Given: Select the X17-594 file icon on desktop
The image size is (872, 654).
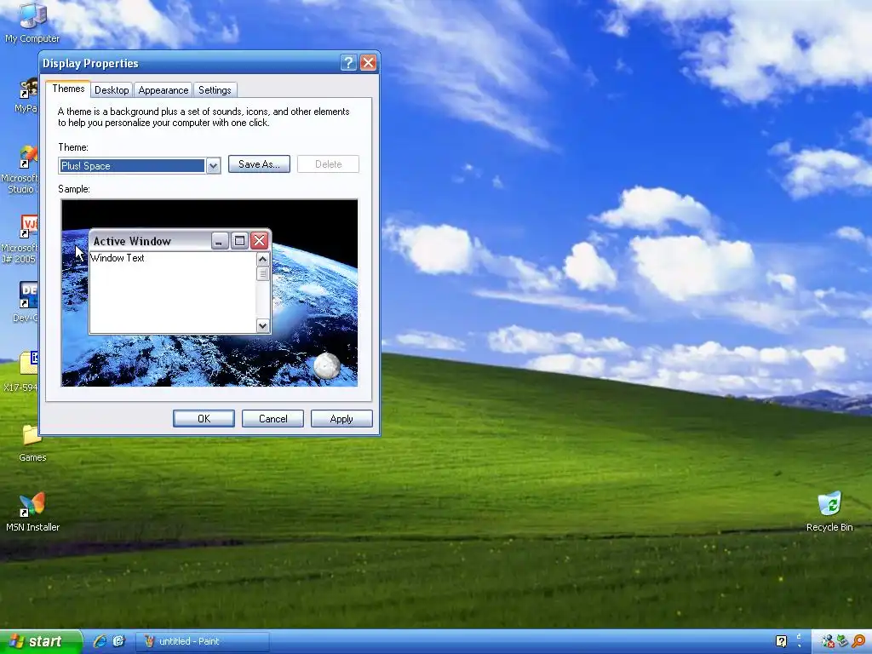Looking at the screenshot, I should click(x=21, y=371).
